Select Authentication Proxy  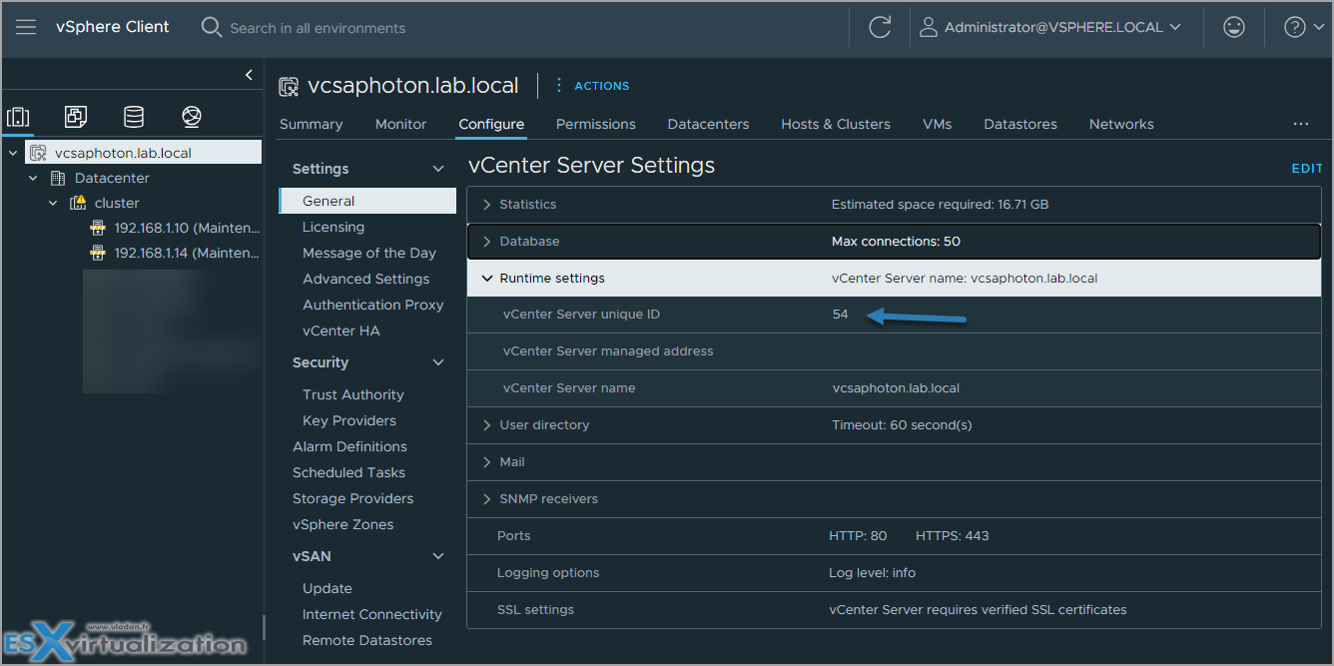[372, 305]
